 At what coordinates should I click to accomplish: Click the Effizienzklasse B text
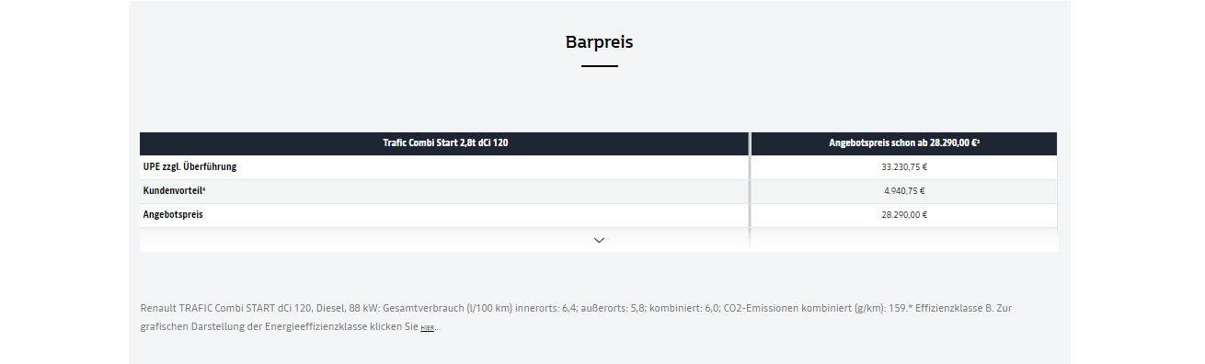(x=957, y=308)
